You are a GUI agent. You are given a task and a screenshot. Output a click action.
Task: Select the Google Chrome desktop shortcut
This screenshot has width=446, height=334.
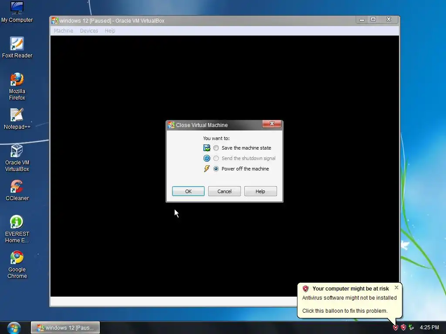coord(17,265)
